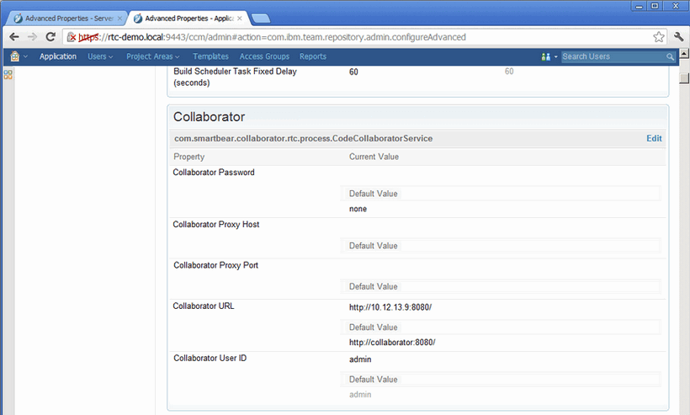Go forward with the browser forward arrow
This screenshot has height=415, width=690.
32,37
